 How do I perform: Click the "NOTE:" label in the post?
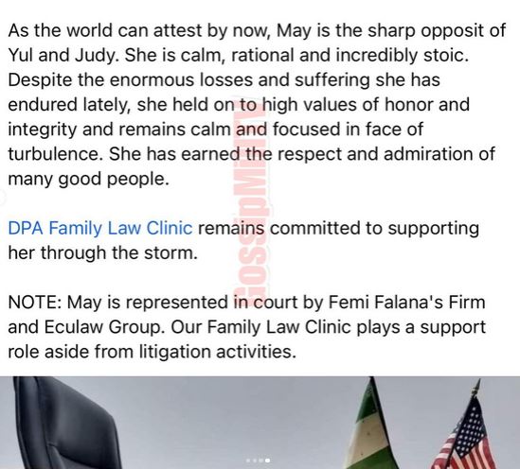coord(34,303)
